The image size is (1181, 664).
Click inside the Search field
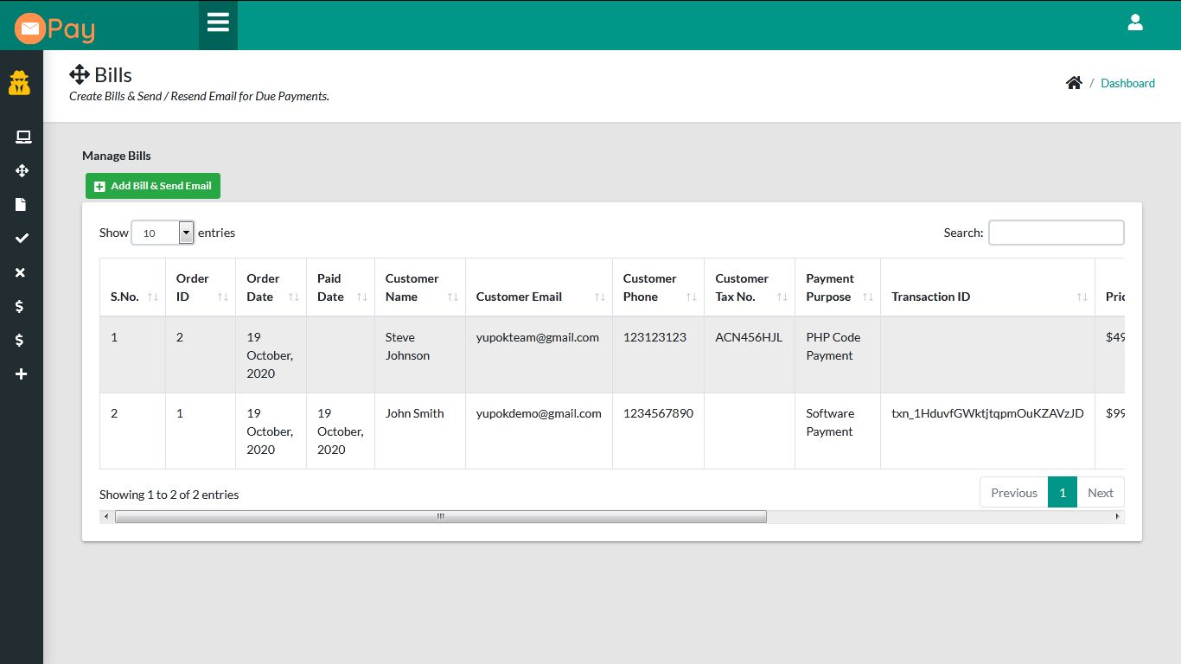[x=1056, y=232]
